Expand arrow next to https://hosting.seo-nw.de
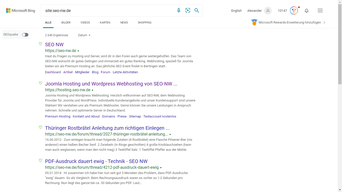 (93, 90)
